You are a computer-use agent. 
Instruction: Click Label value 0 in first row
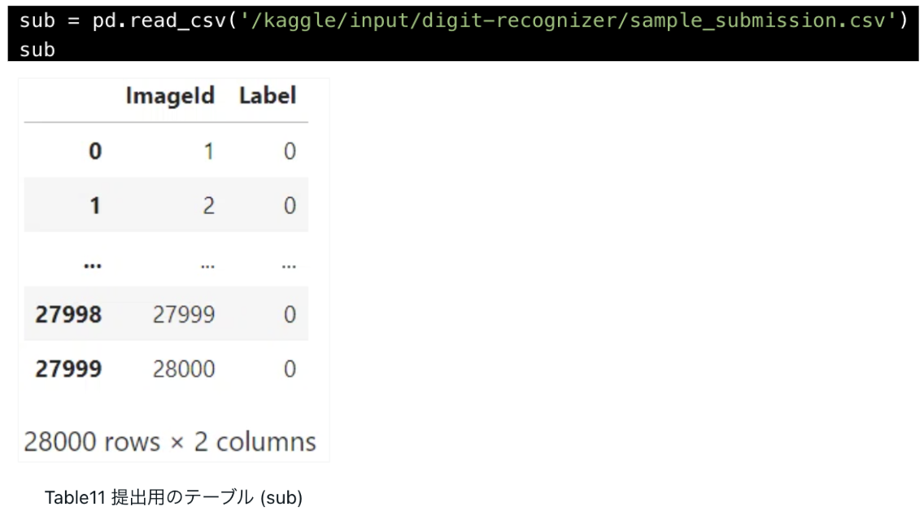[290, 151]
